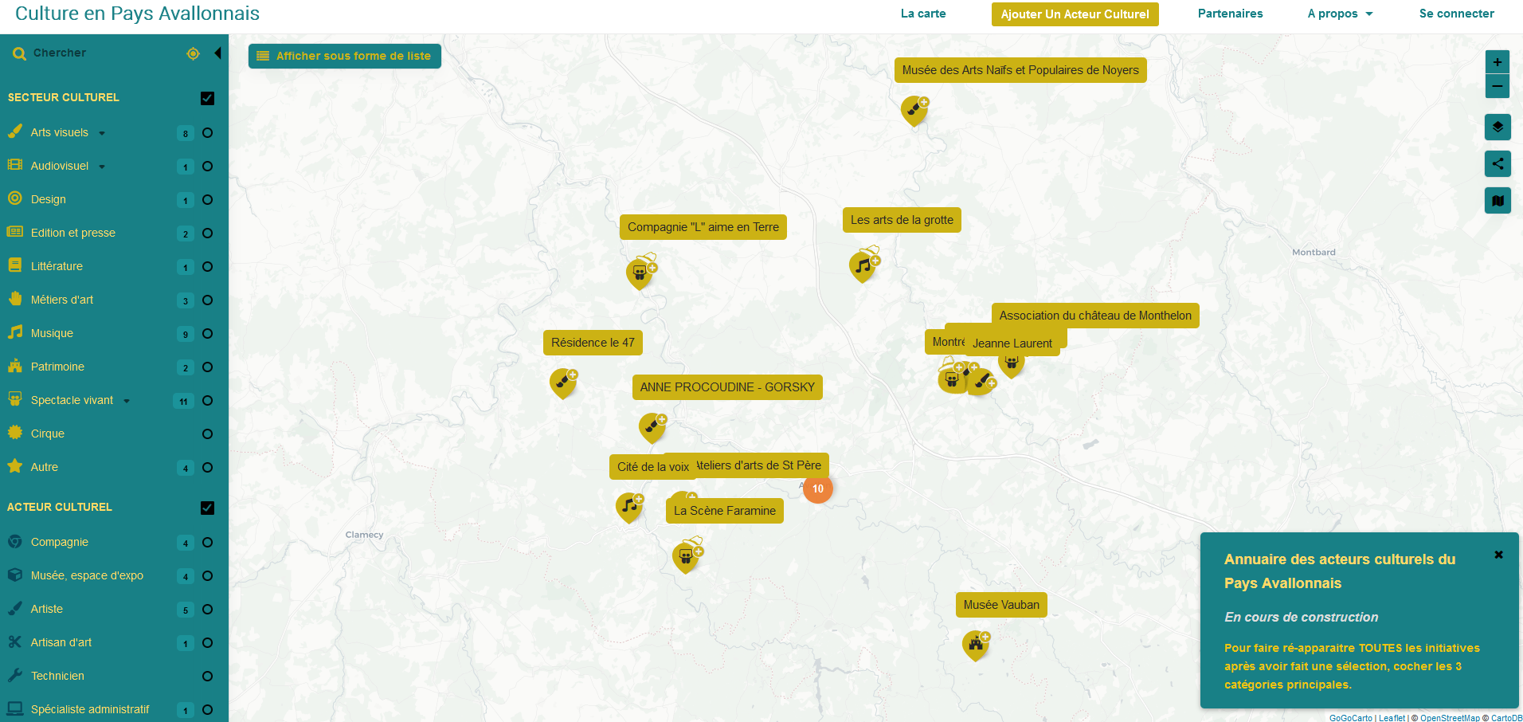The image size is (1523, 722).
Task: Toggle the ACTEUR CULTUREL checkbox
Action: click(207, 508)
